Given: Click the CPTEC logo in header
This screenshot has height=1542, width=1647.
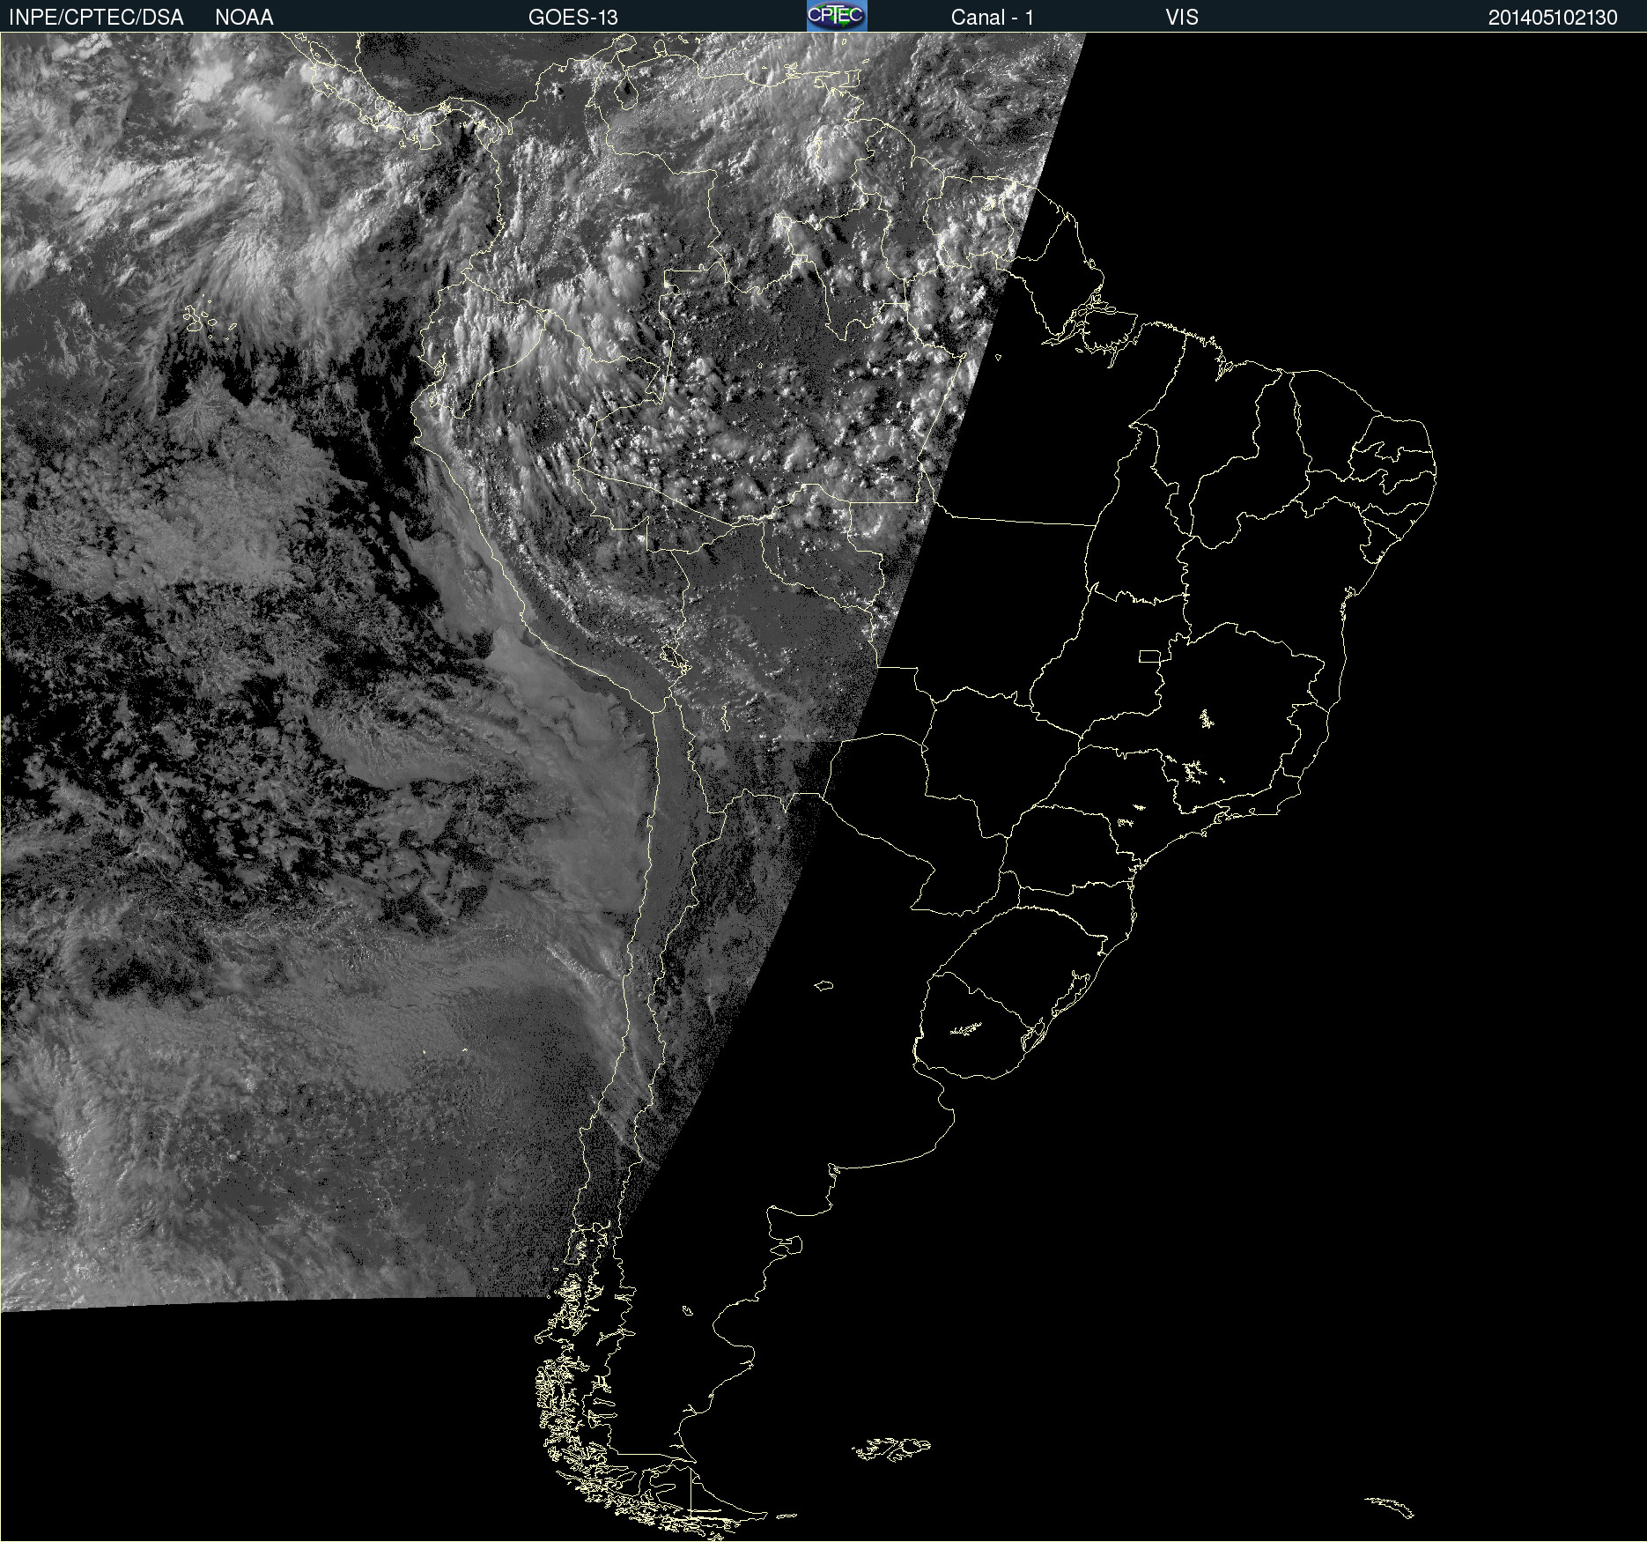Looking at the screenshot, I should tap(836, 16).
